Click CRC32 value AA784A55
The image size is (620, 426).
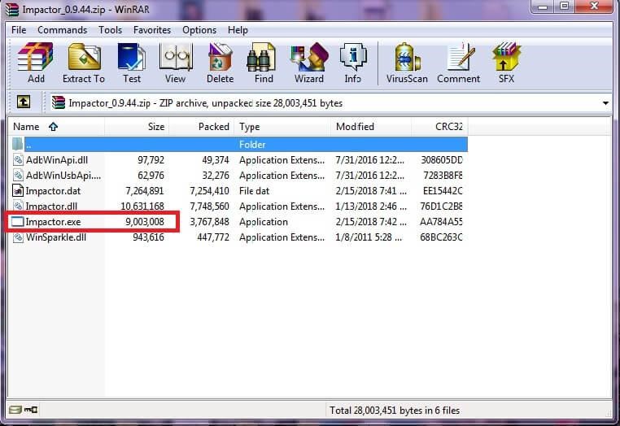tap(441, 222)
